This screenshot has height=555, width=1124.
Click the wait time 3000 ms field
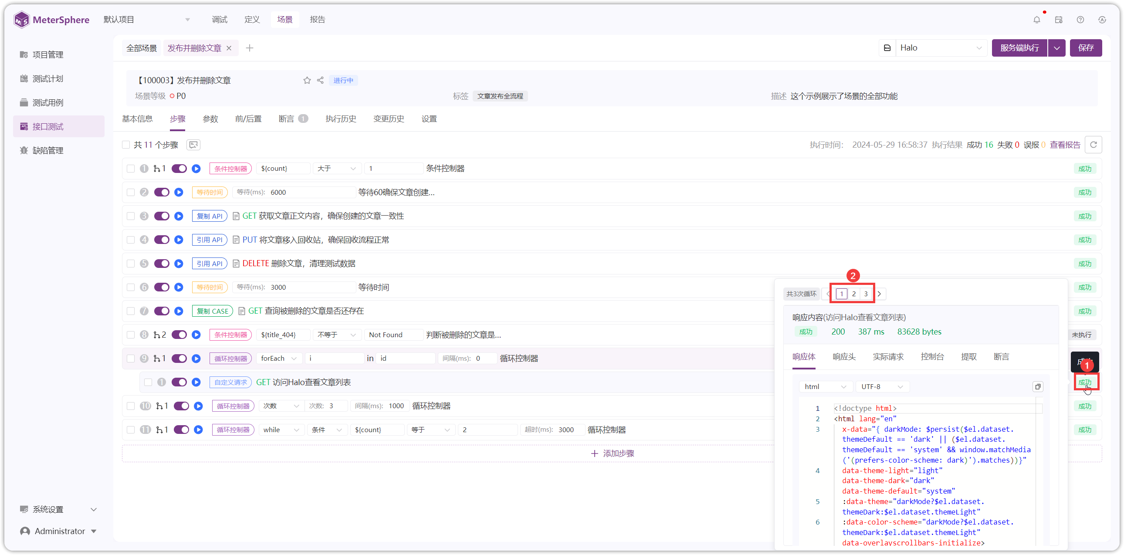coord(294,287)
